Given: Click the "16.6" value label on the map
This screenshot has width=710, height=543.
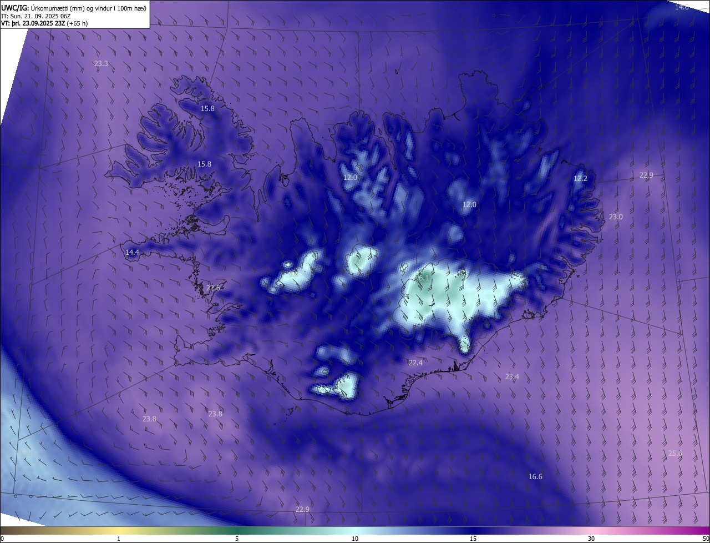Looking at the screenshot, I should tap(535, 477).
